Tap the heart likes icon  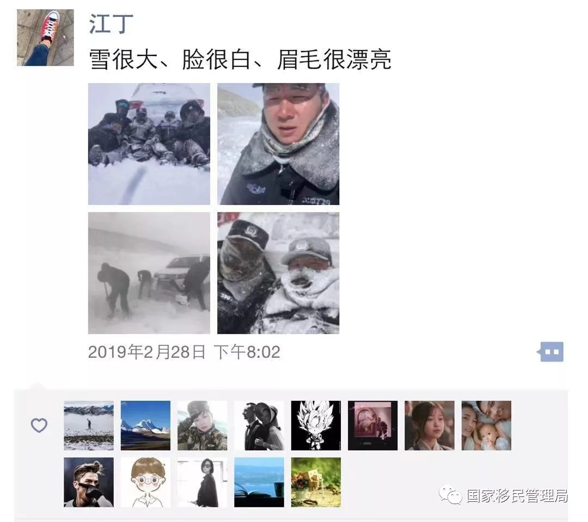39,425
